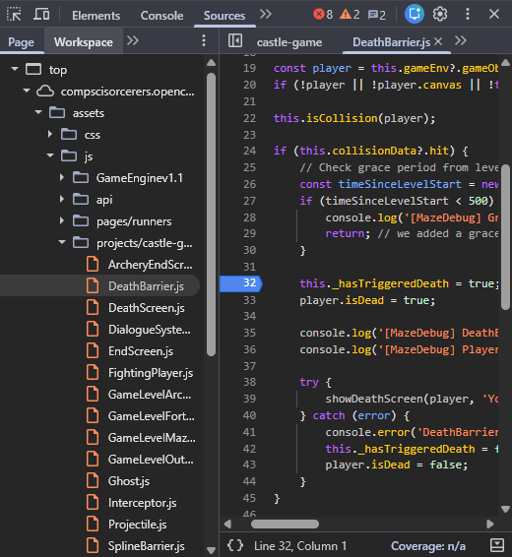
Task: Show more open file tabs chevron
Action: coord(461,41)
